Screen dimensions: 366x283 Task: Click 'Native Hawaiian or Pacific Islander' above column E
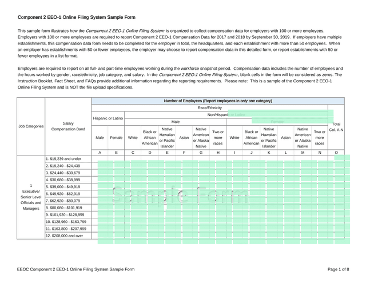(167, 138)
